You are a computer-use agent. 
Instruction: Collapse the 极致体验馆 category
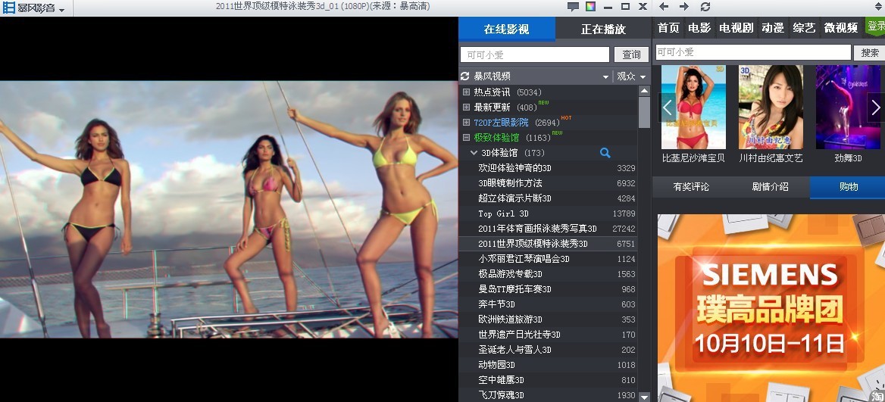[x=467, y=138]
